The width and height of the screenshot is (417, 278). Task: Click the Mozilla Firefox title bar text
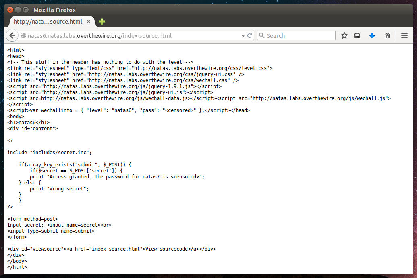pos(54,10)
